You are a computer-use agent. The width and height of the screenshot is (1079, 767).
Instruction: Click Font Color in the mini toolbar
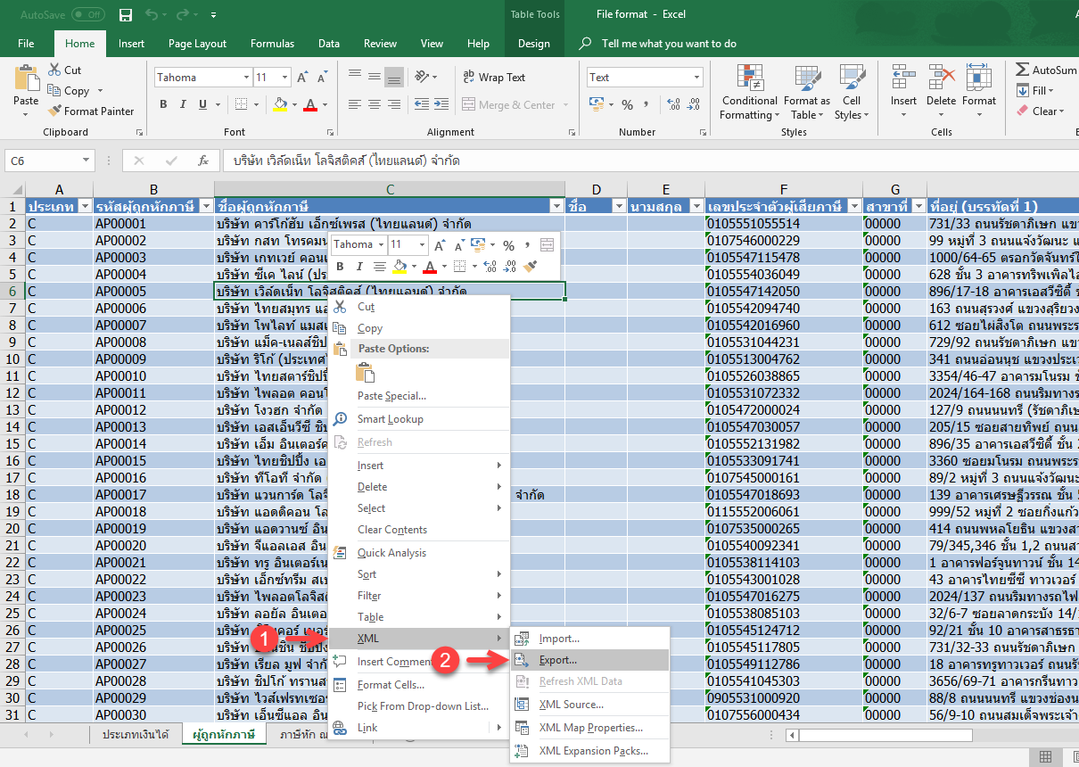[430, 266]
